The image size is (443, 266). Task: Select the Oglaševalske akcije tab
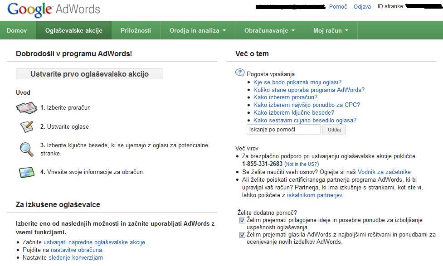tap(73, 31)
